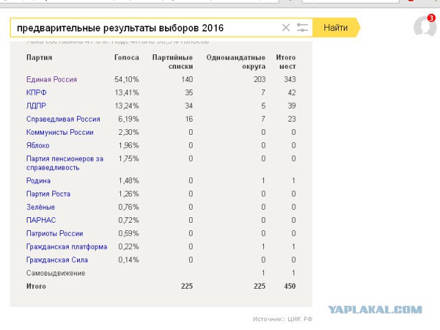Viewport: 440px width, 330px height.
Task: Select the 13,41% vote value
Action: [x=126, y=93]
